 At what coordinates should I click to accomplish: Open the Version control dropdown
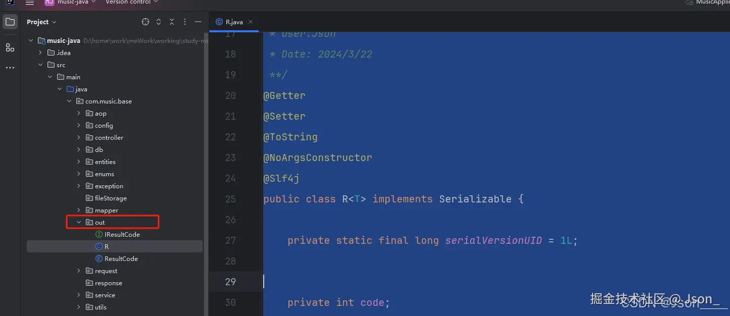(x=131, y=3)
